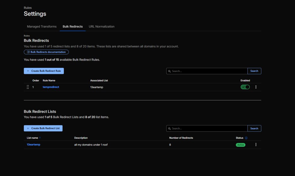
Task: Click the magnifier icon in the rules search box
Action: (169, 71)
